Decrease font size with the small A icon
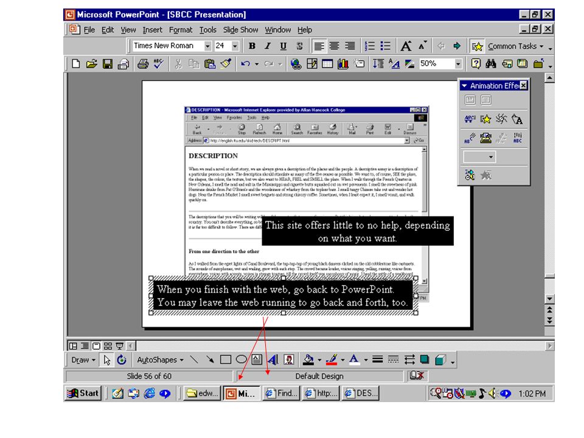Screen dimensions: 584x438 422,46
